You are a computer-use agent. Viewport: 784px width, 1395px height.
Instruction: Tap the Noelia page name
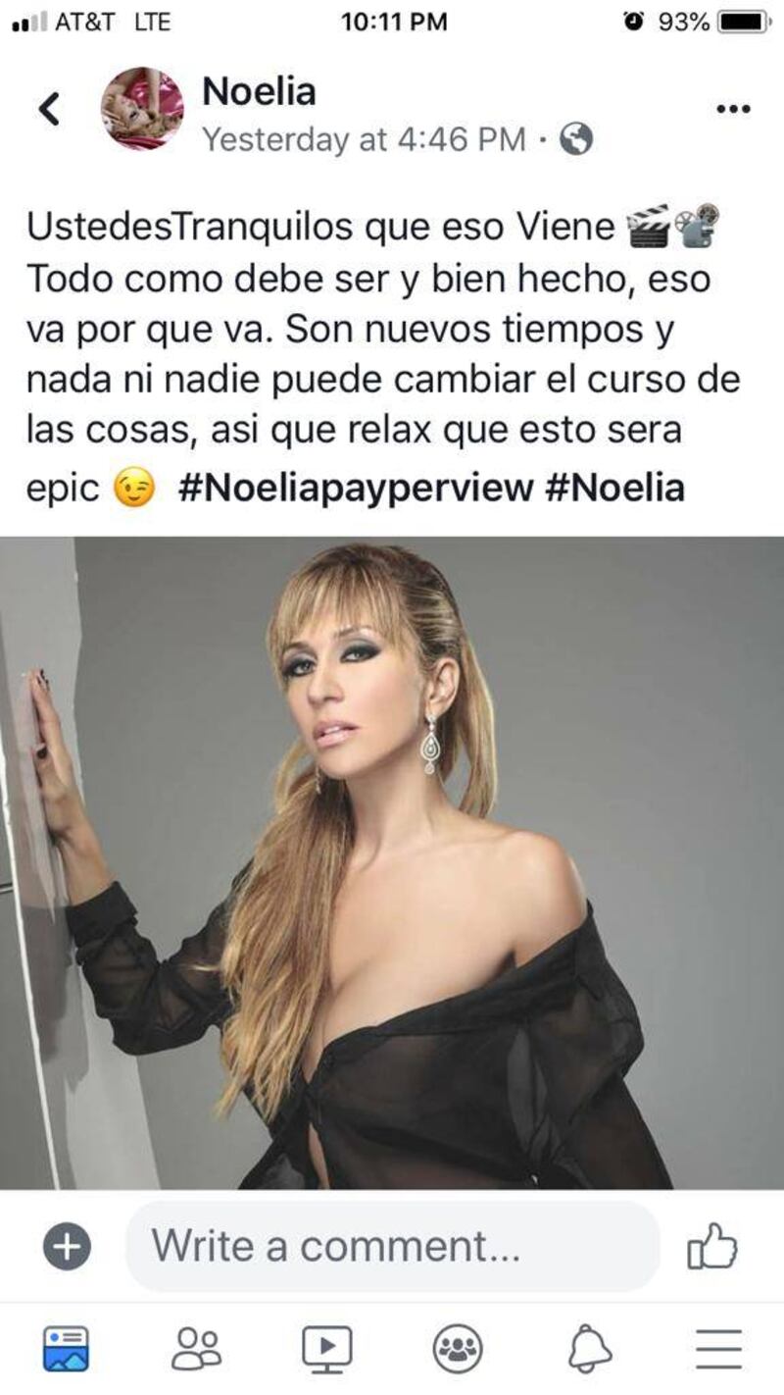point(259,92)
